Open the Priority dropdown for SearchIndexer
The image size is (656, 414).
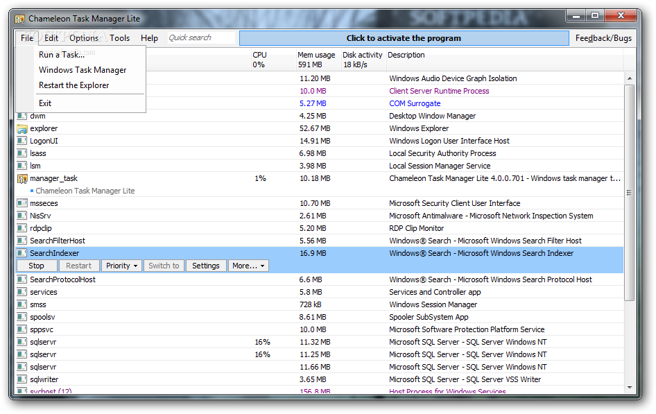point(121,266)
